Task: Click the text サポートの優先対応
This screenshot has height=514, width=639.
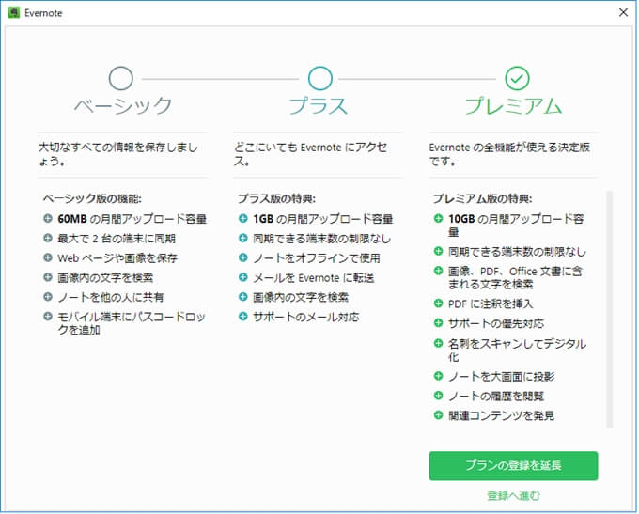Action: pyautogui.click(x=496, y=323)
